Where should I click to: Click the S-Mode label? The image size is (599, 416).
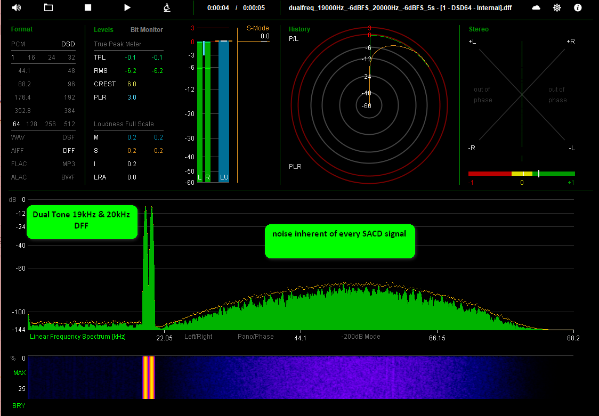[x=258, y=28]
